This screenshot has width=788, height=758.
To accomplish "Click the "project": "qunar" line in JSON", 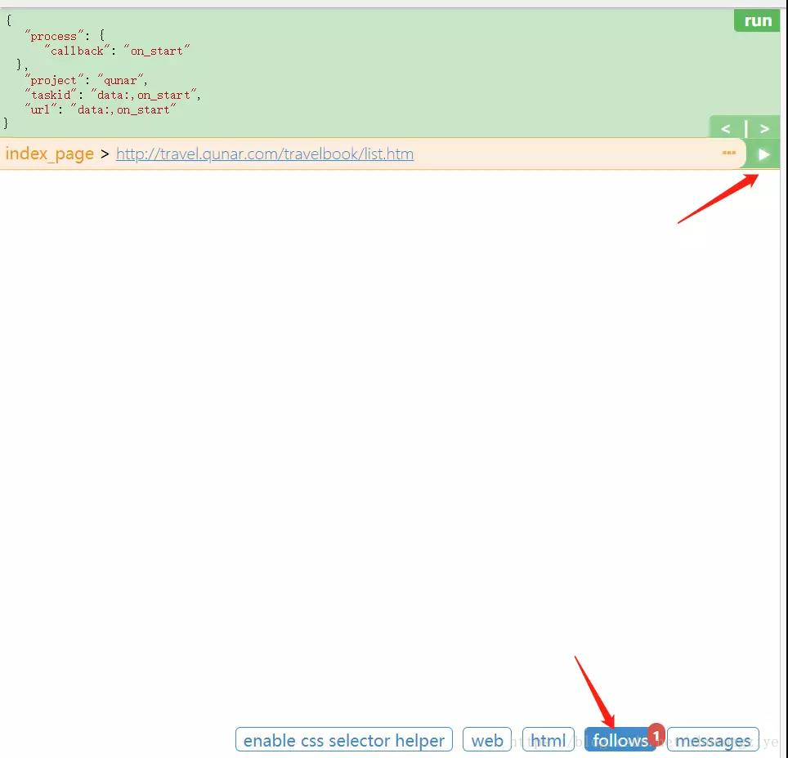I will pos(86,80).
